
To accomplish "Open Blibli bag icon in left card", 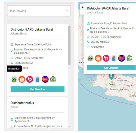I will [x=37, y=79].
